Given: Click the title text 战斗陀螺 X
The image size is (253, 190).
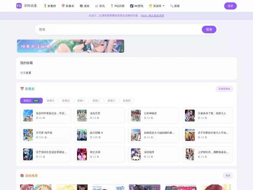Looking at the screenshot, I should coord(96,133).
